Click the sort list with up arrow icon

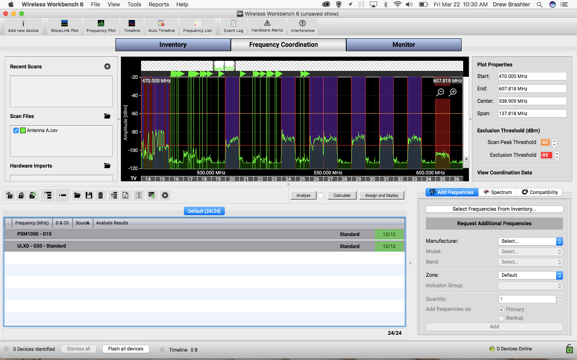pyautogui.click(x=114, y=195)
